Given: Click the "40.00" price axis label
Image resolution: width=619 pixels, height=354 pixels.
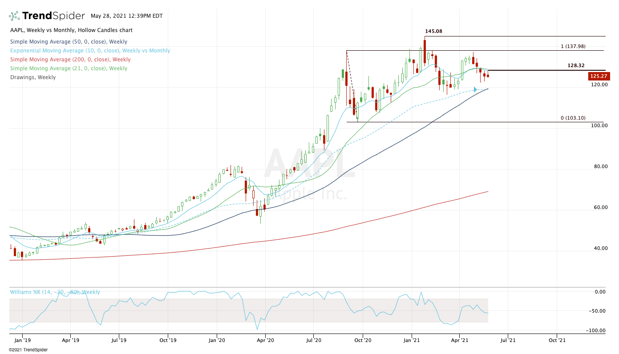Looking at the screenshot, I should pyautogui.click(x=600, y=248).
